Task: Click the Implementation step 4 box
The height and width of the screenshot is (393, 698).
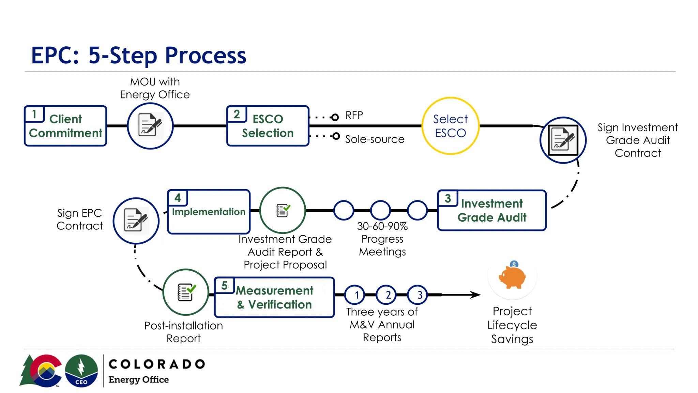Action: 208,211
